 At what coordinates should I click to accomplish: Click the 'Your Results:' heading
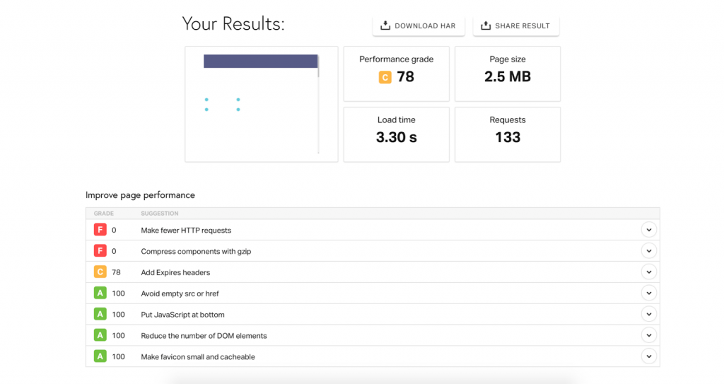pyautogui.click(x=233, y=23)
